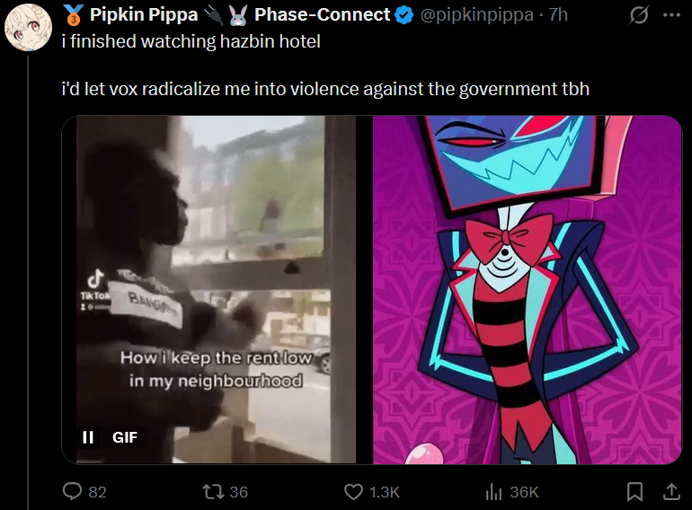Open Pipkin Pippa's profile avatar
Viewport: 692px width, 510px height.
coord(28,27)
